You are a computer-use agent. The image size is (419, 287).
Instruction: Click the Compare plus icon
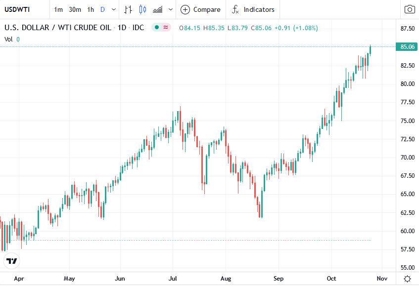coord(185,9)
